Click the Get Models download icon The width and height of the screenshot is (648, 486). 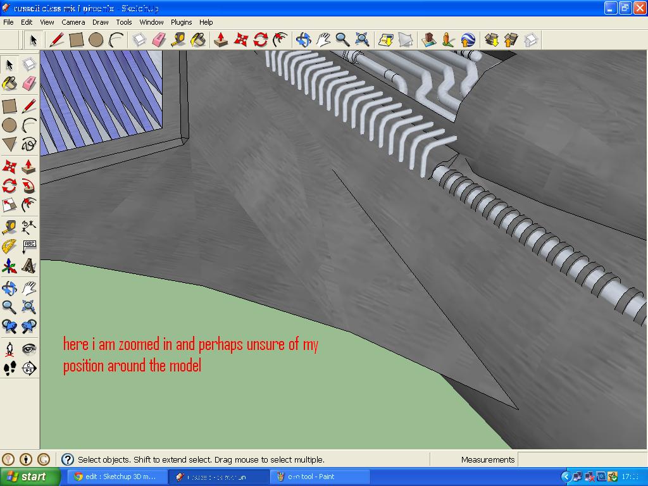coord(491,40)
